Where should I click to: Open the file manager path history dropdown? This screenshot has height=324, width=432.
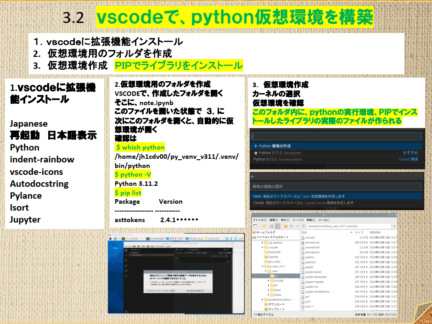point(394,226)
